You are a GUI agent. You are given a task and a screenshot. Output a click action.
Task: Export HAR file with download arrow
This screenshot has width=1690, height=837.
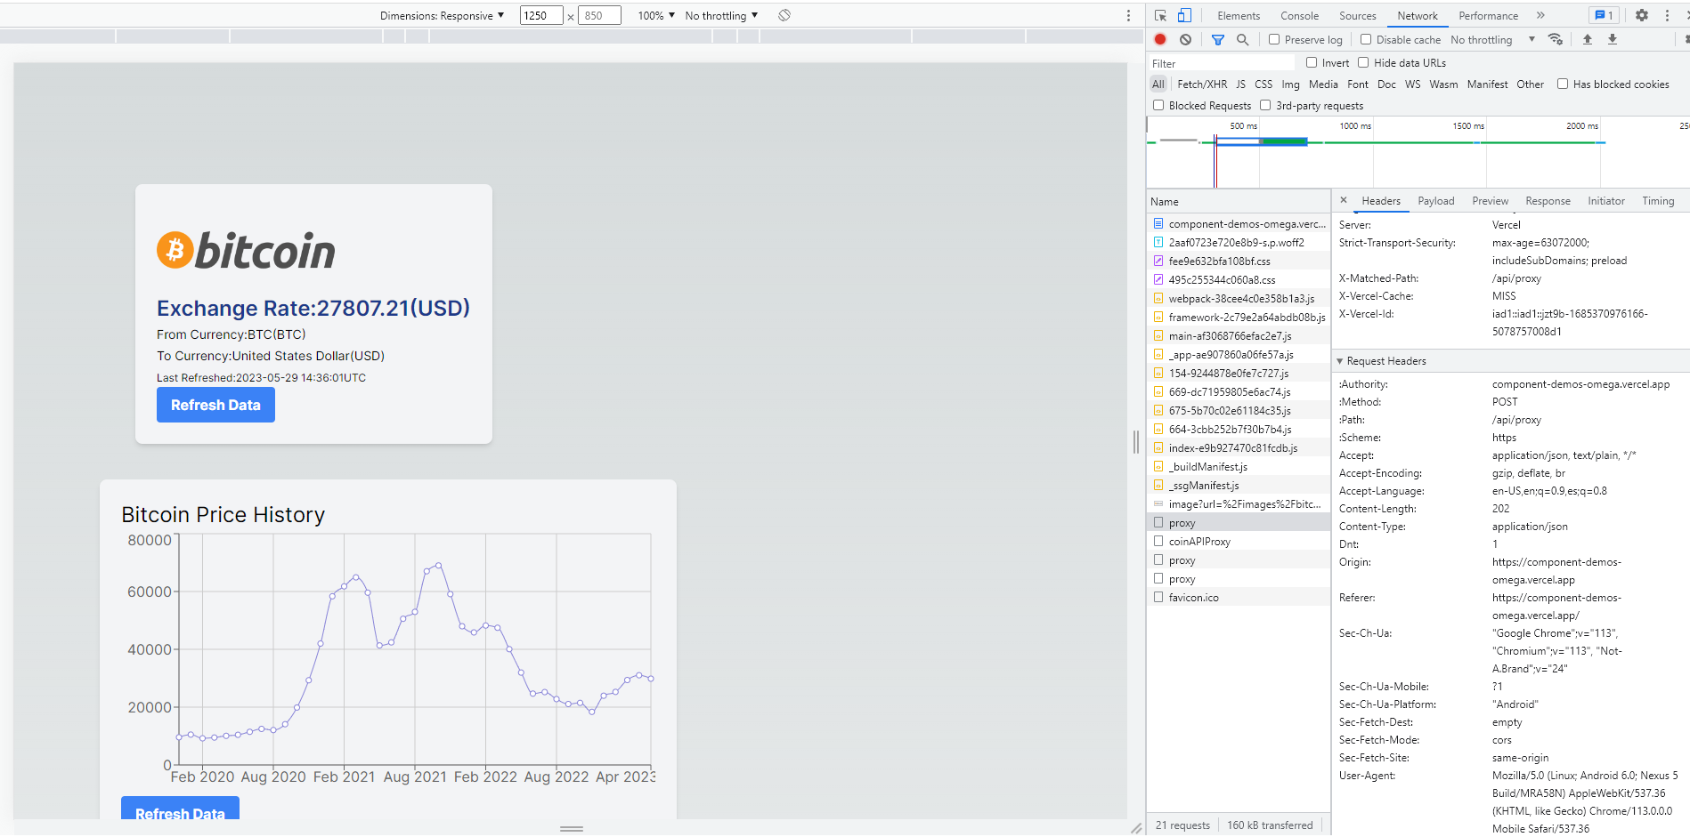[1613, 39]
